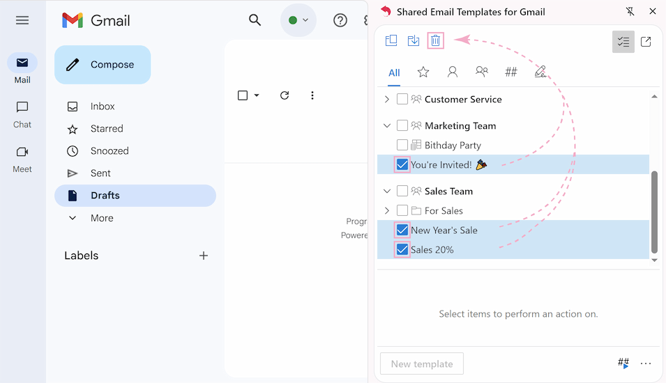Check the Customer Service checkbox

pos(402,100)
